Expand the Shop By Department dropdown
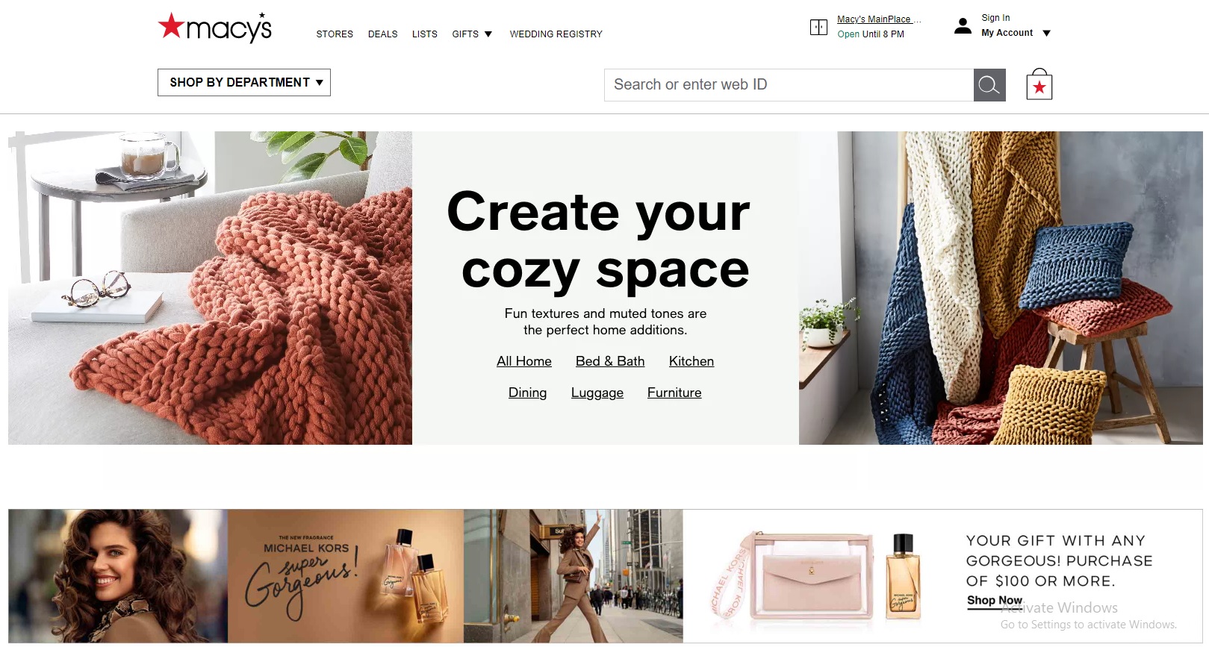This screenshot has height=647, width=1209. [x=244, y=82]
